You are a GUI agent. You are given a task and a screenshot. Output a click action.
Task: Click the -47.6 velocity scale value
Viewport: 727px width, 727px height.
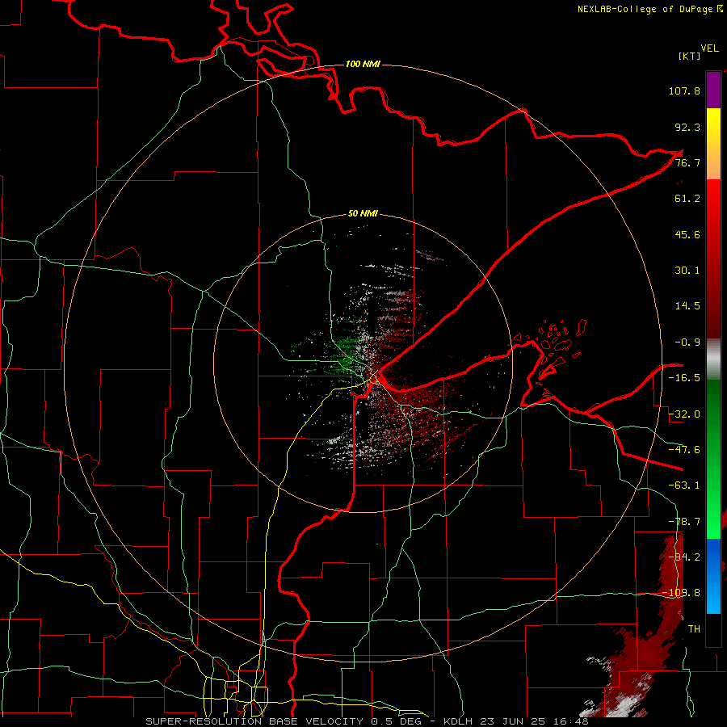tap(684, 450)
